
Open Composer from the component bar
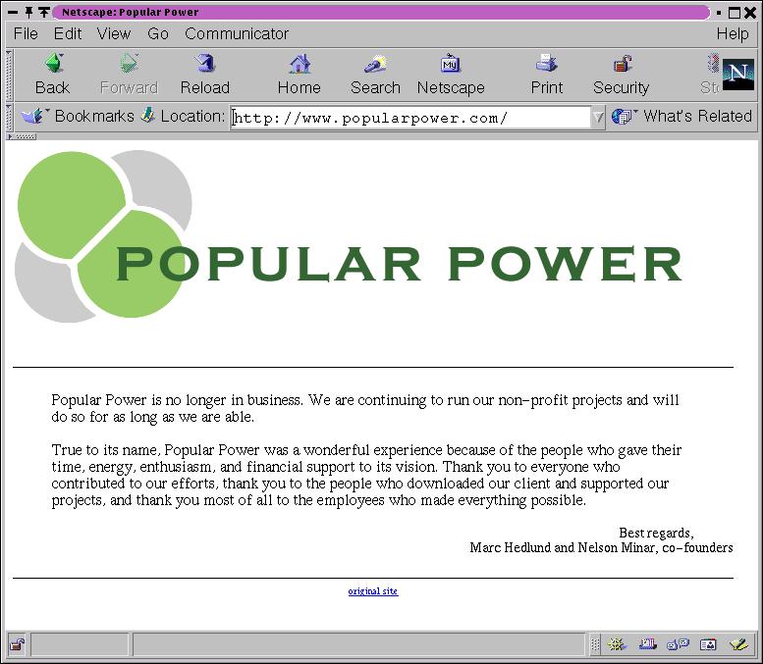738,645
